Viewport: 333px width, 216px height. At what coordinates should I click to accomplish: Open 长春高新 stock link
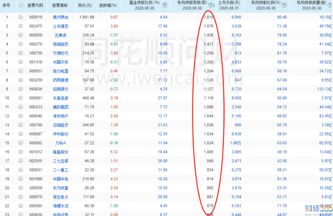coord(60,98)
